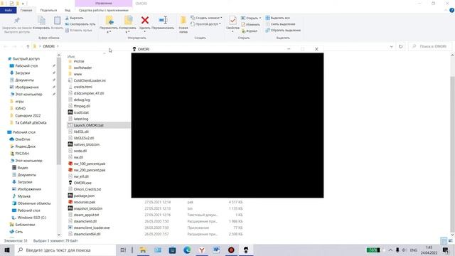Click Снять выделение in the ribbon

tap(280, 24)
